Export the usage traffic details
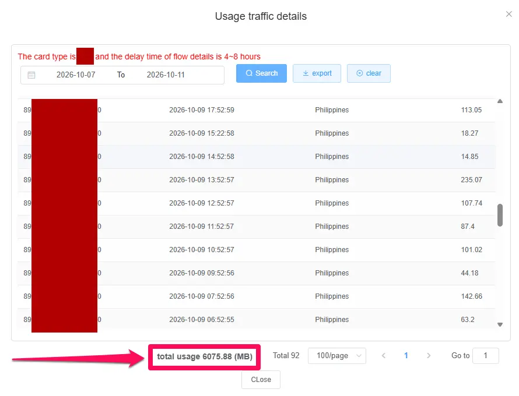This screenshot has height=396, width=519. coord(317,73)
